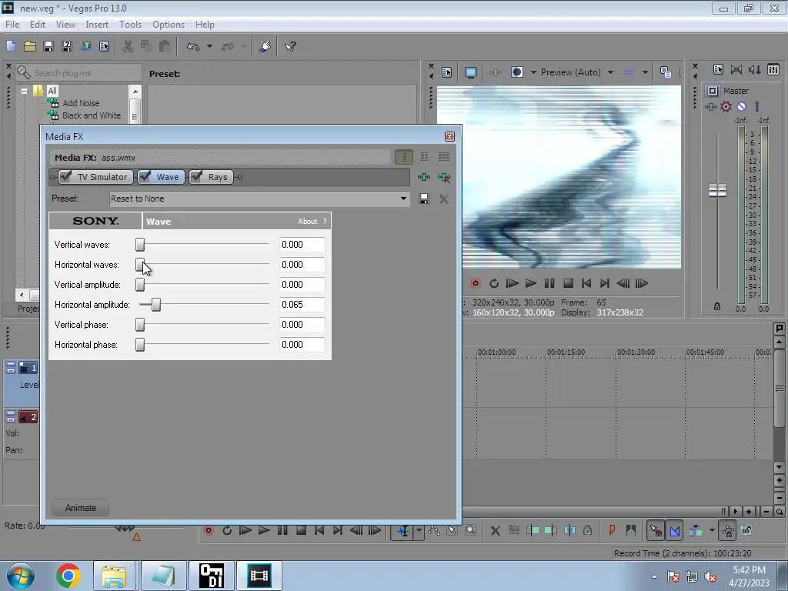Open the Options menu
This screenshot has width=788, height=591.
click(x=169, y=24)
